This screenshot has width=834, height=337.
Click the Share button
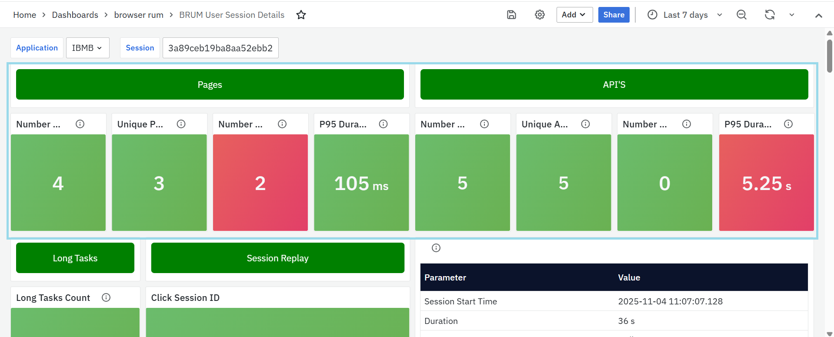tap(614, 15)
